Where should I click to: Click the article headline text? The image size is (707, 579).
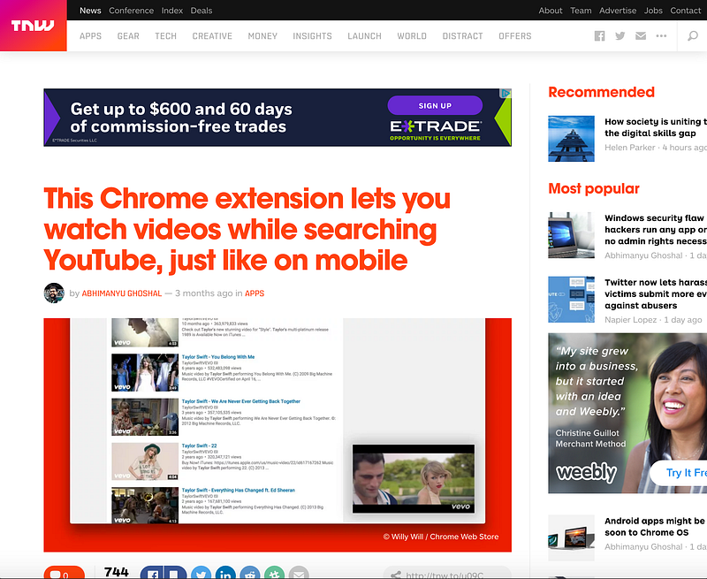point(247,230)
